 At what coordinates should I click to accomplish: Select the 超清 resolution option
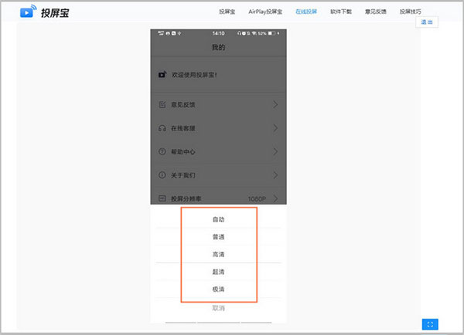[x=218, y=272]
